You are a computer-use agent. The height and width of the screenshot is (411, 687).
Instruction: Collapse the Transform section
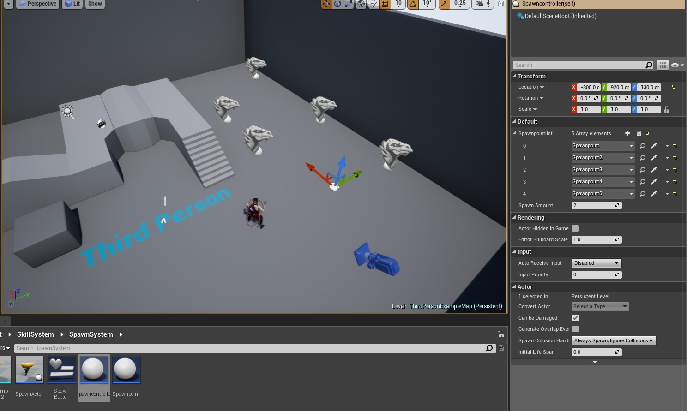(x=514, y=76)
